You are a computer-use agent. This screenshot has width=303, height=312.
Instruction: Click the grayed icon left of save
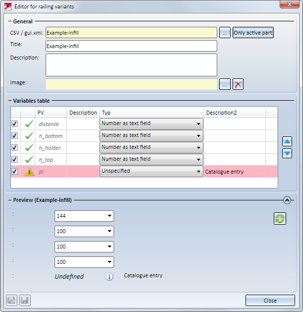click(x=11, y=300)
